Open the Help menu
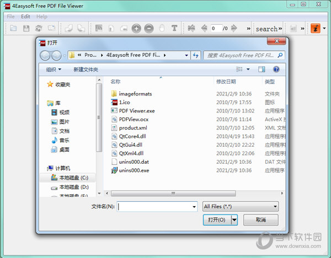Image resolution: width=331 pixels, height=258 pixels. click(x=41, y=17)
